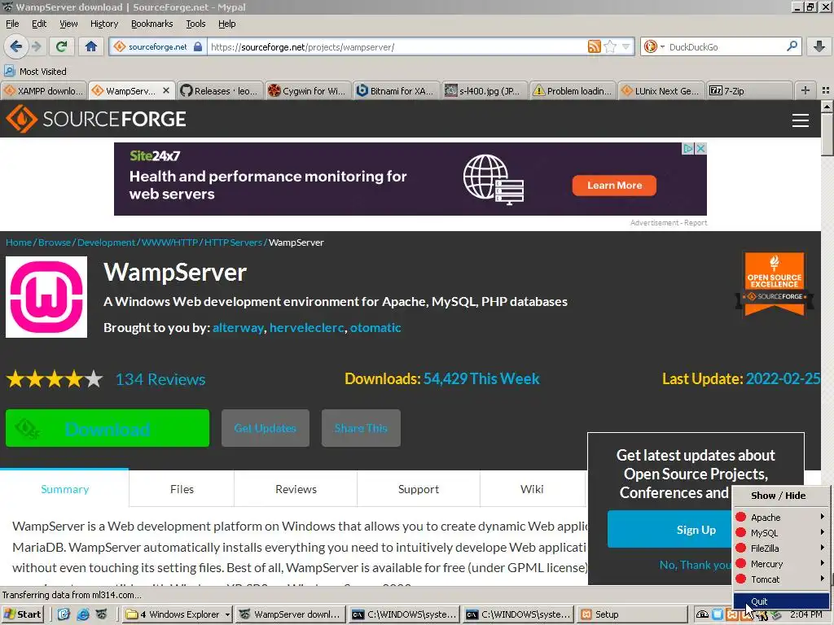Subscribe via the RSS feed icon
The height and width of the screenshot is (625, 834).
click(594, 46)
